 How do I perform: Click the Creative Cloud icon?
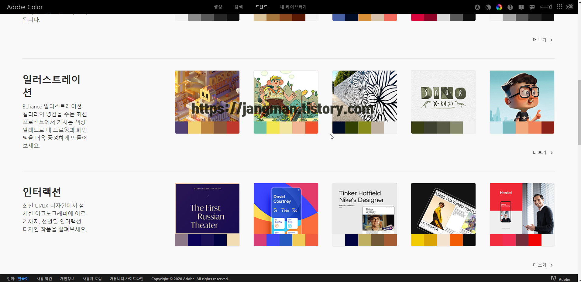pos(569,7)
